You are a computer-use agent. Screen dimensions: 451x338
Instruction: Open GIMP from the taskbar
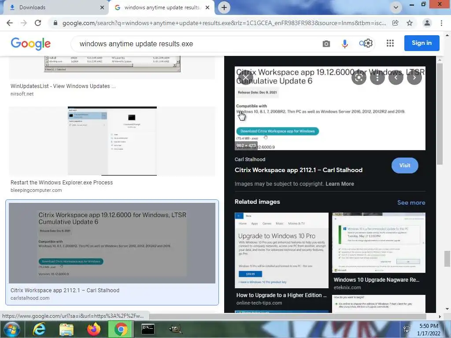[x=175, y=329]
